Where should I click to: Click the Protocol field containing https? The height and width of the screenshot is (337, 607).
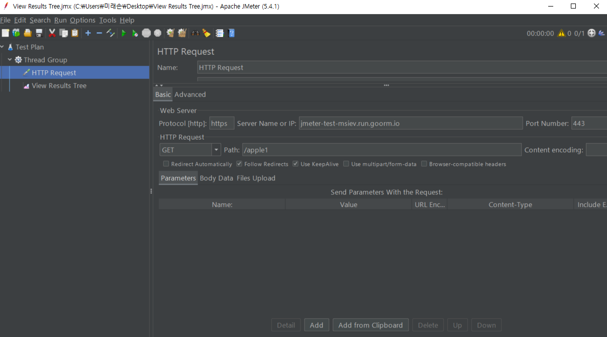222,124
